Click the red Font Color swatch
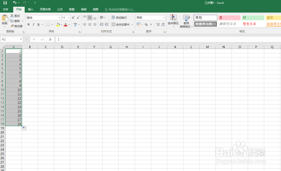This screenshot has width=281, height=171. coord(65,26)
